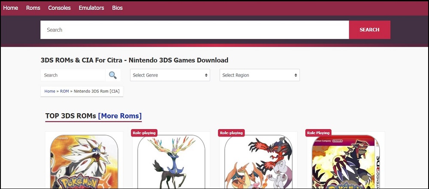The height and width of the screenshot is (189, 429).
Task: Go to the Emulators section
Action: [91, 8]
